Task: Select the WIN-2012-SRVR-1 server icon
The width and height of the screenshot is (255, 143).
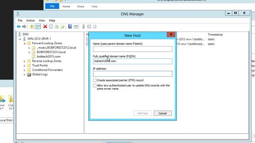Action: pyautogui.click(x=24, y=39)
